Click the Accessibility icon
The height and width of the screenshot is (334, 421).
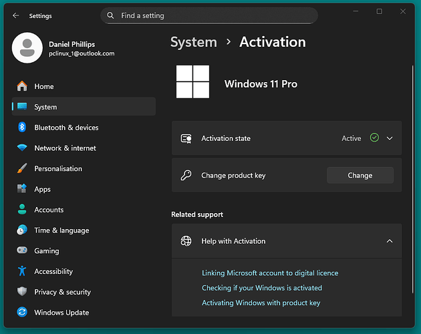click(22, 271)
